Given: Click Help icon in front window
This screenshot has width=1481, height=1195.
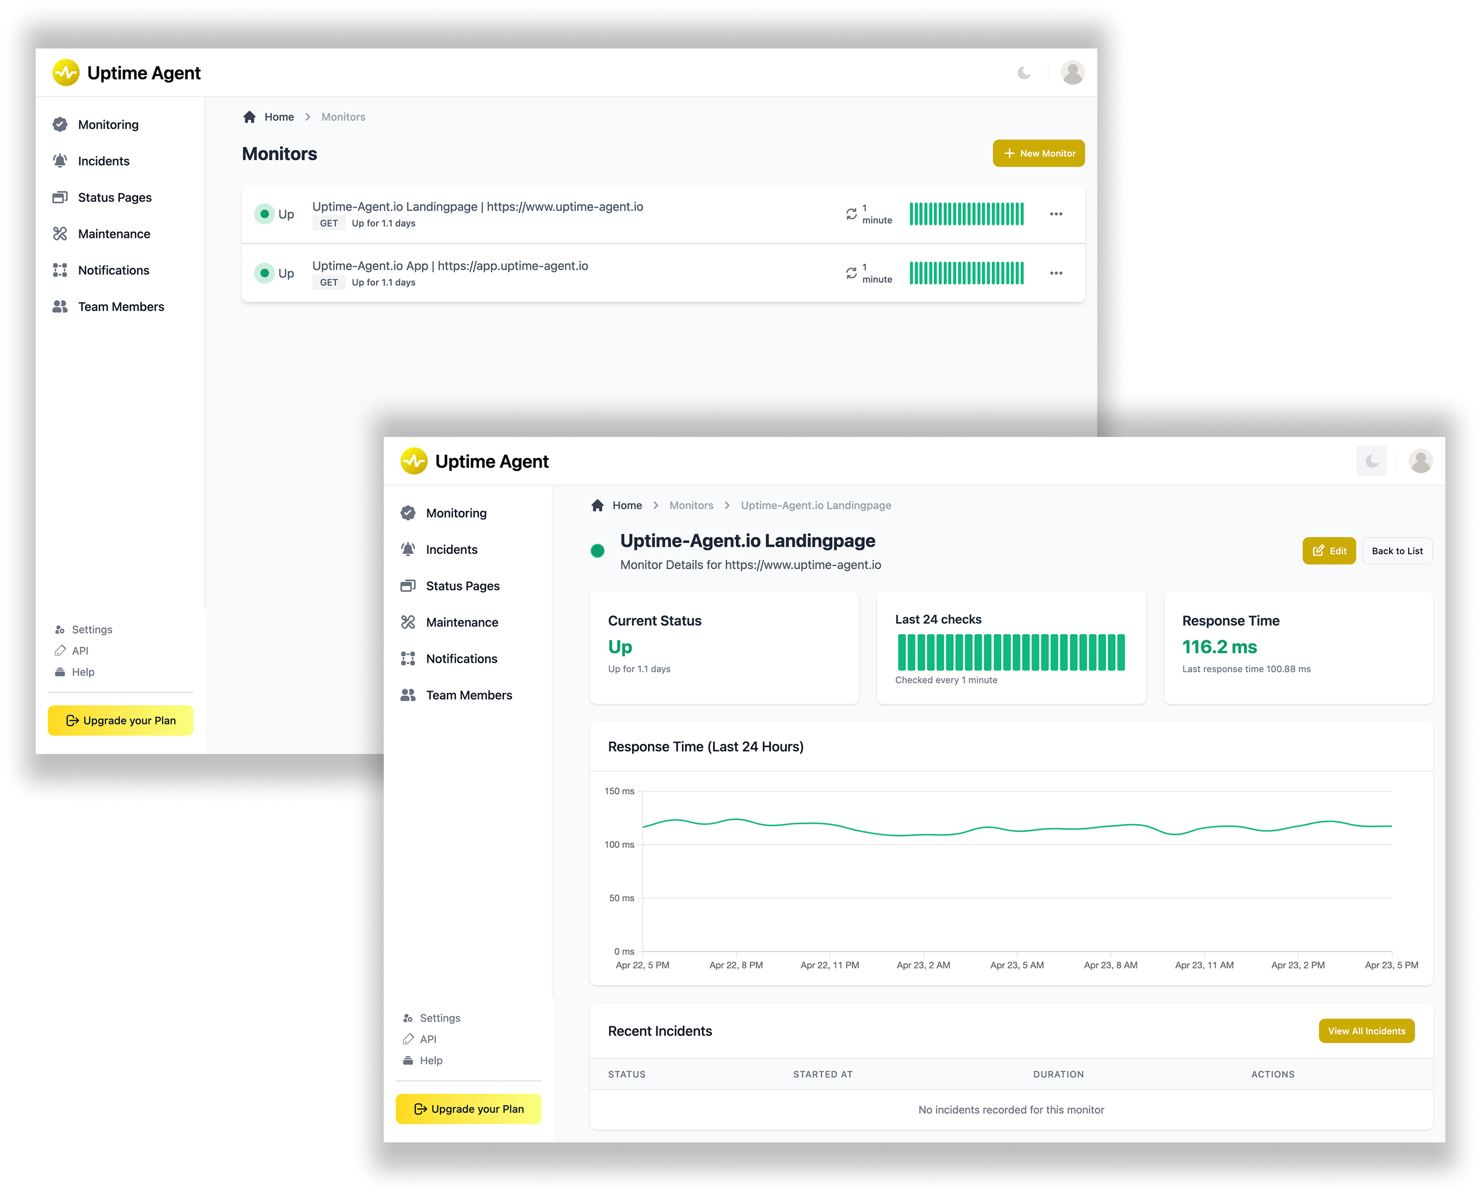Looking at the screenshot, I should tap(408, 1061).
